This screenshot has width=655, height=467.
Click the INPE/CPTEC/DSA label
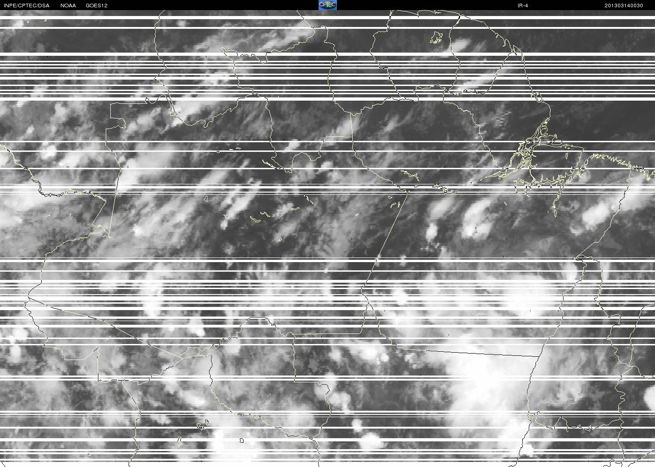tap(26, 5)
